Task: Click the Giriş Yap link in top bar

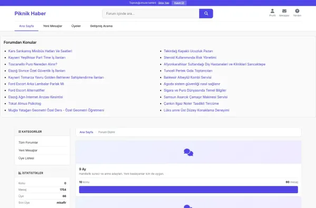Action: click(164, 3)
